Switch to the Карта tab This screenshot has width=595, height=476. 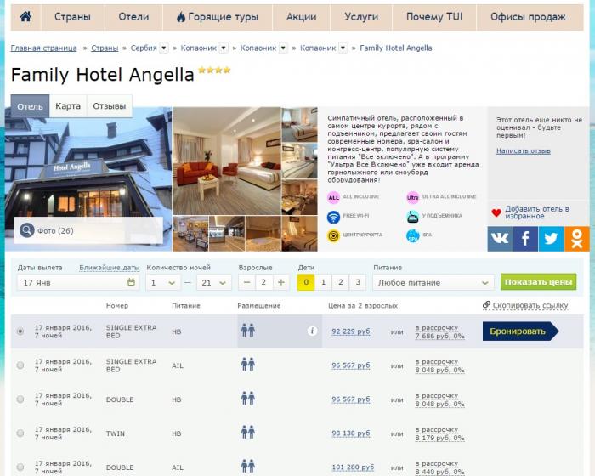click(68, 106)
